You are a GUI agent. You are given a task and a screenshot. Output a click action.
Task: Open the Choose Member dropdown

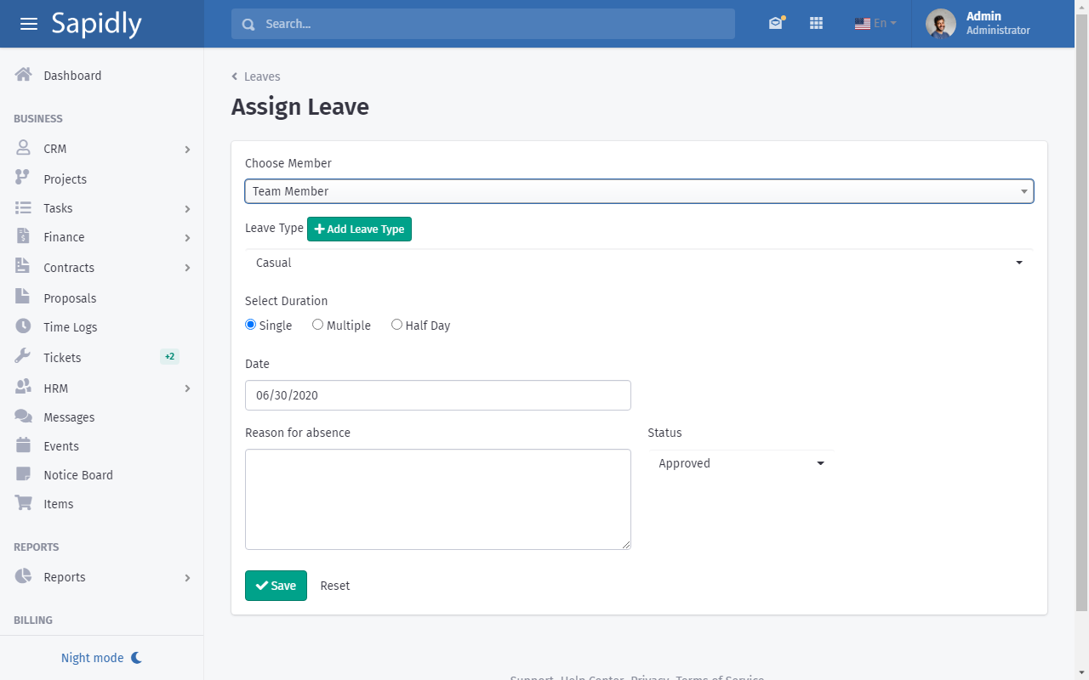[639, 191]
